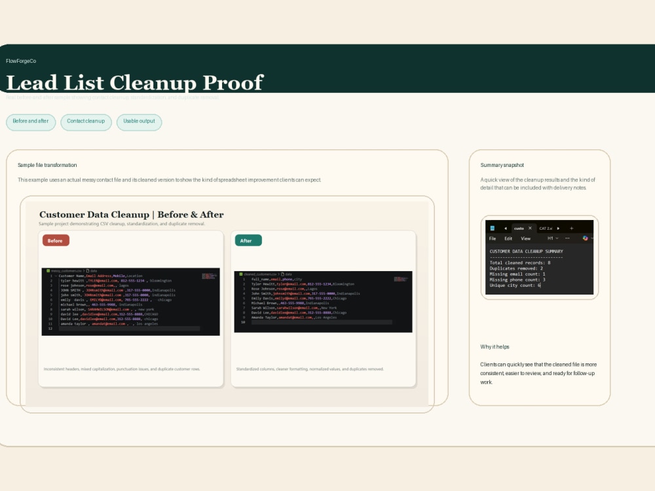Click the 'Missing phone count: 3' line
Viewport: 655px width, 491px height.
517,280
